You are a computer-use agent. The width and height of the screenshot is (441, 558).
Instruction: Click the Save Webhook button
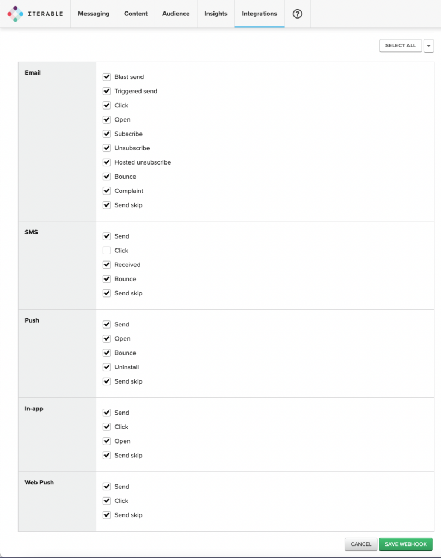(x=406, y=544)
